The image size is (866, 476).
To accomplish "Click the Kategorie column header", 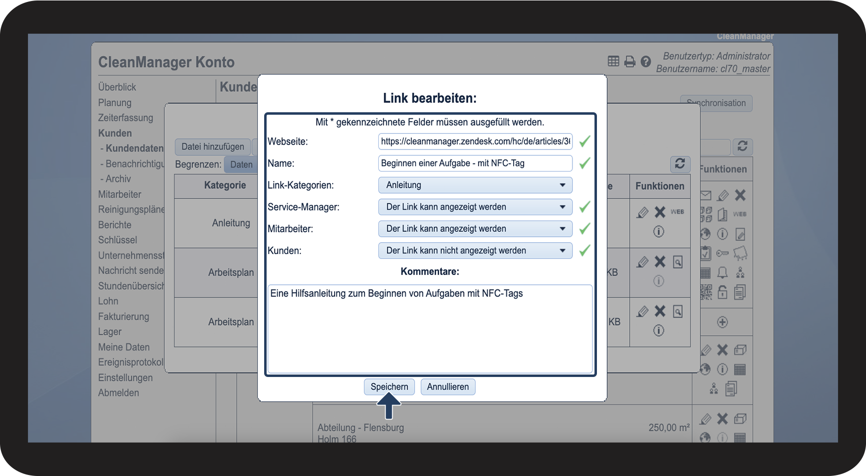I will (225, 185).
